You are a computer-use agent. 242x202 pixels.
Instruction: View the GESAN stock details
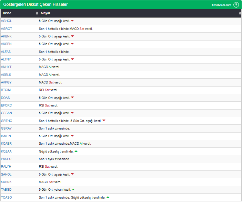(x=6, y=113)
